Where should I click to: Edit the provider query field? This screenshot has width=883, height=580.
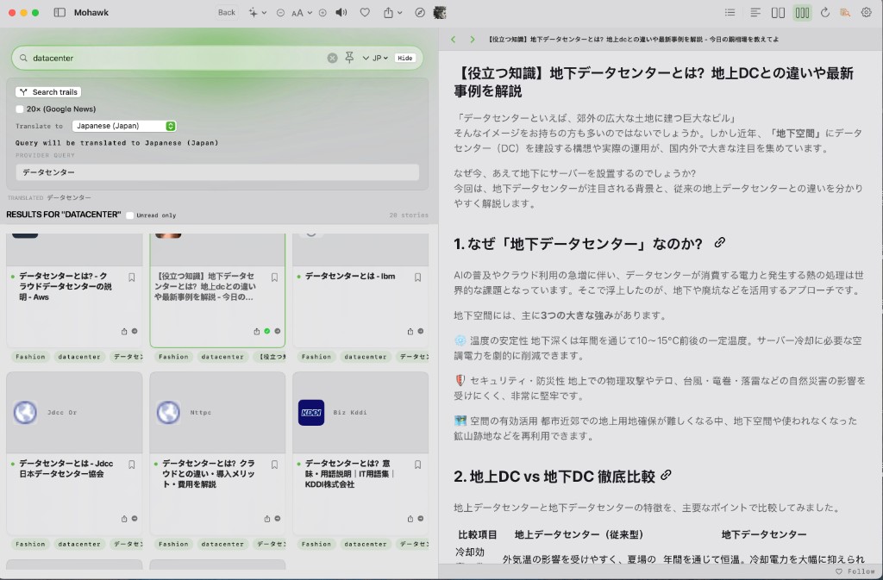click(x=217, y=172)
